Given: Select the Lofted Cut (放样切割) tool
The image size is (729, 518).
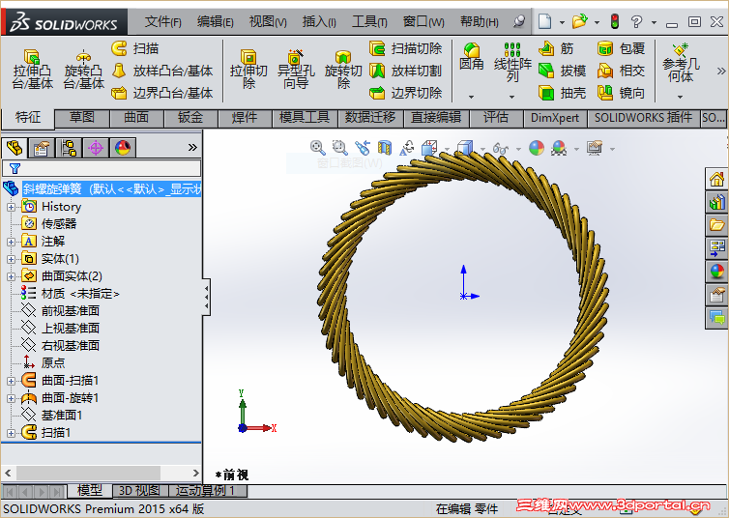Looking at the screenshot, I should (405, 71).
